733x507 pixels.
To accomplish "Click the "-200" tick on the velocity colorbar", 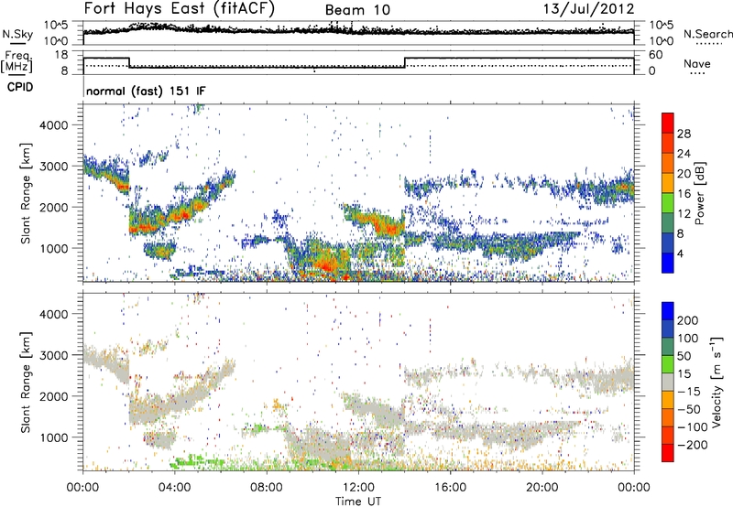I will pos(693,445).
